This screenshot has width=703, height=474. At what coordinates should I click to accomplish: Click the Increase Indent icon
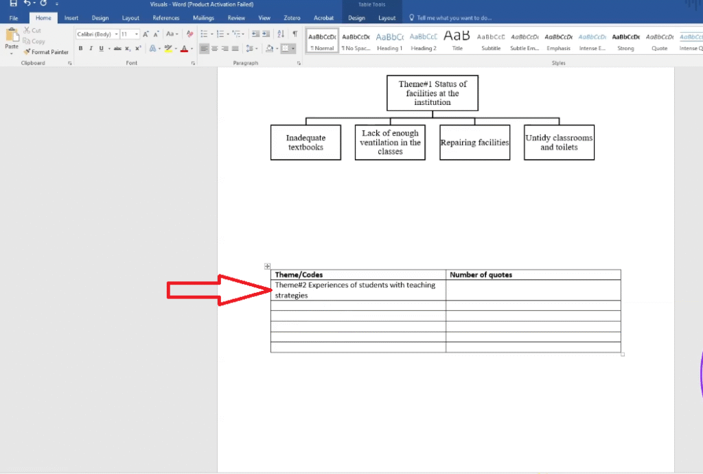(266, 34)
